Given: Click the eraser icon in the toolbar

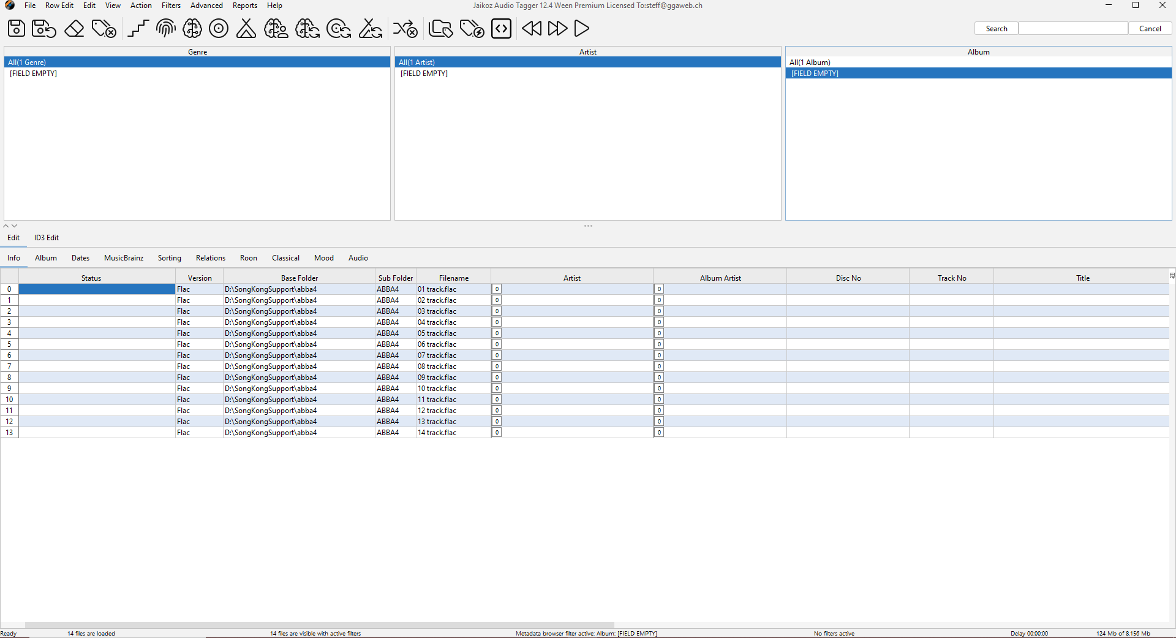Looking at the screenshot, I should click(74, 29).
